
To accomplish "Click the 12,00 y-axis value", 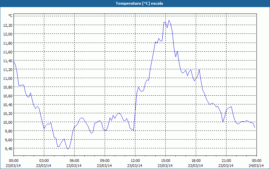I will pos(8,34).
